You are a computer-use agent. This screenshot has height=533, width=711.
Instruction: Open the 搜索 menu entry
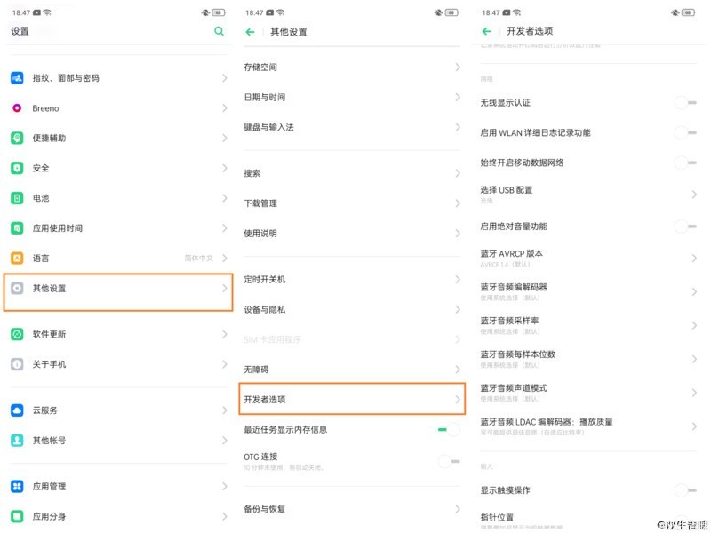tap(352, 173)
